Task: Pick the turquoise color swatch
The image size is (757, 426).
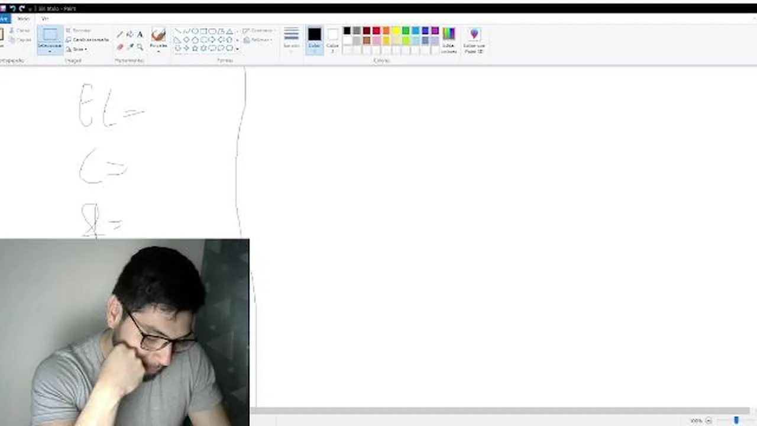Action: (415, 31)
